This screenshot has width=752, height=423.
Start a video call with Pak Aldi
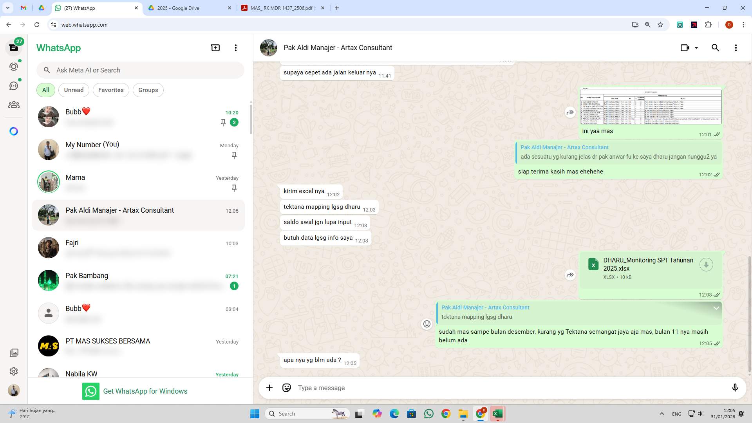(685, 47)
